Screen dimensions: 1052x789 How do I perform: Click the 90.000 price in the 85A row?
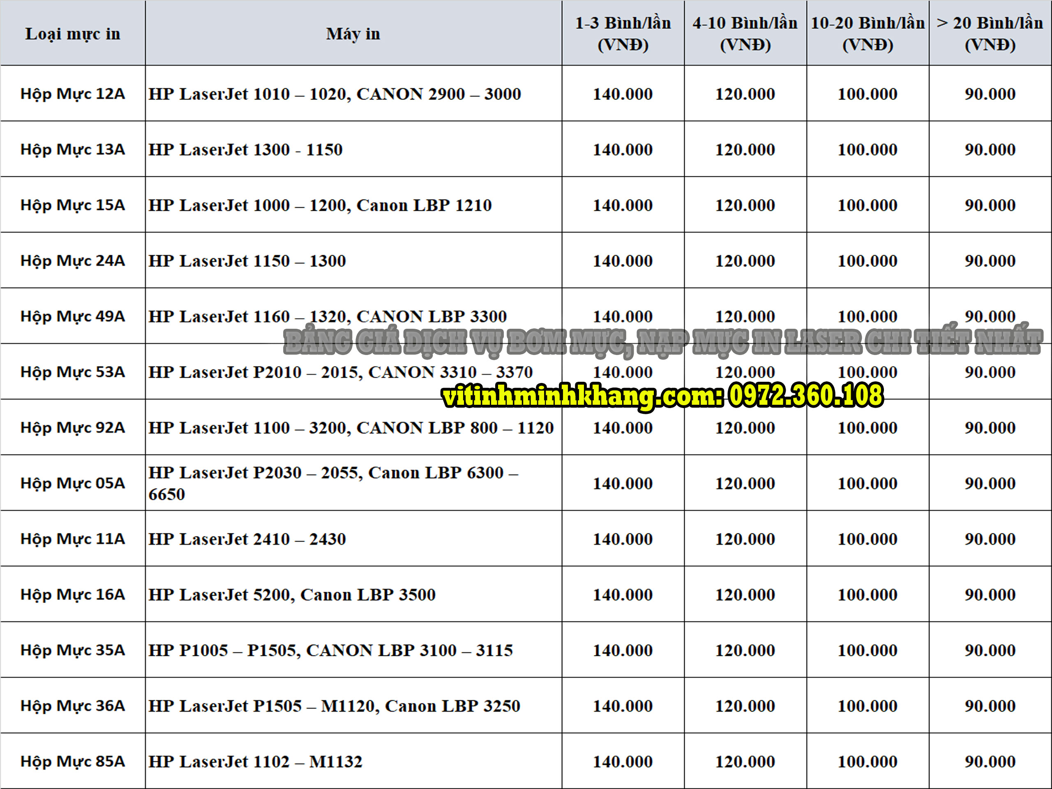coord(990,761)
